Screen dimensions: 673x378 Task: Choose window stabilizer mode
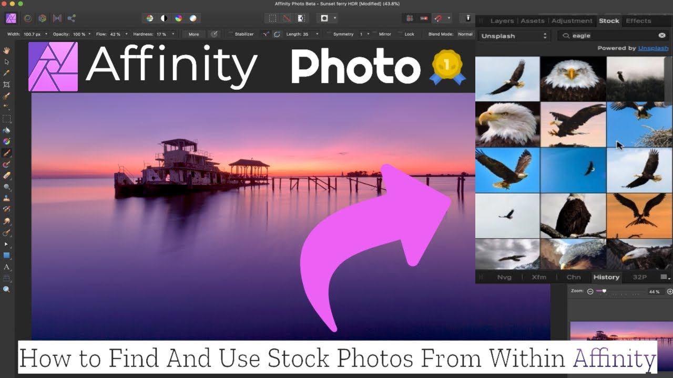click(277, 34)
